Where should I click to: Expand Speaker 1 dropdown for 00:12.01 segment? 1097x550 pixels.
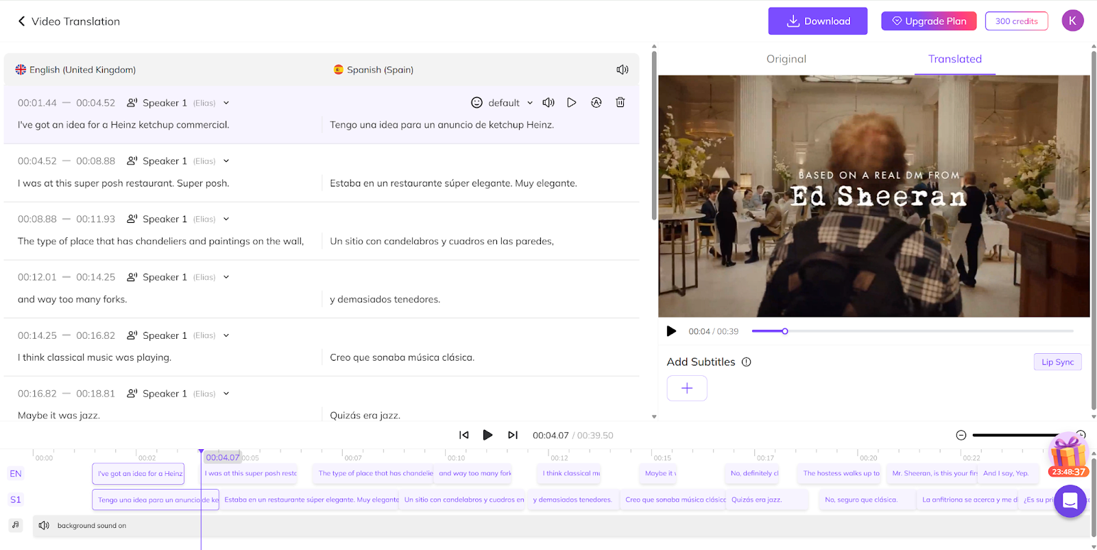point(226,277)
